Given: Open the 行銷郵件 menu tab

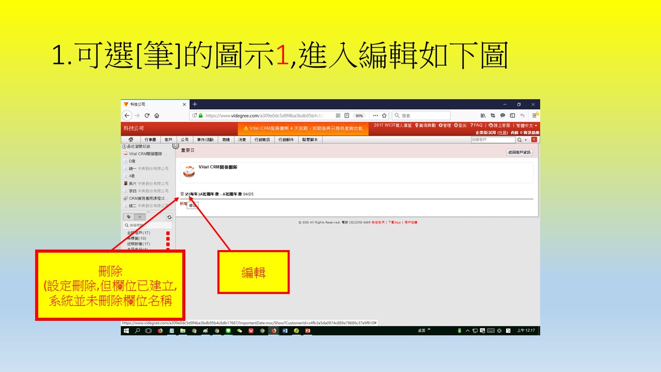Looking at the screenshot, I should click(286, 139).
